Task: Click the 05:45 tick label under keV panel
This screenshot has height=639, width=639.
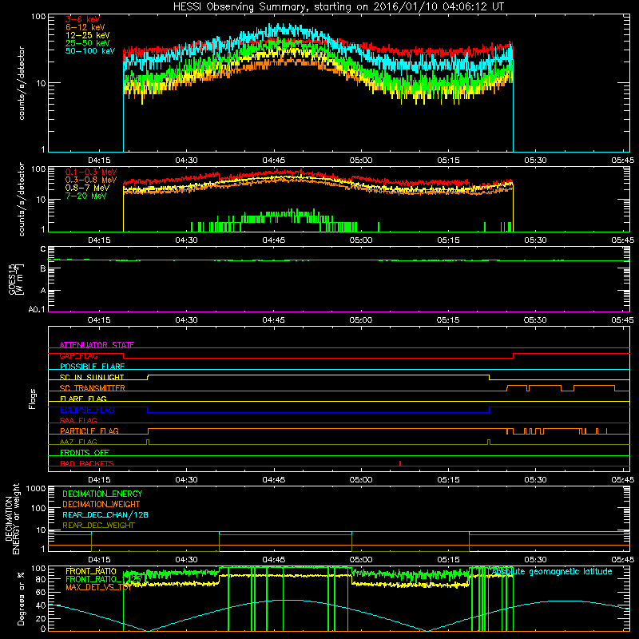Action: [x=622, y=161]
